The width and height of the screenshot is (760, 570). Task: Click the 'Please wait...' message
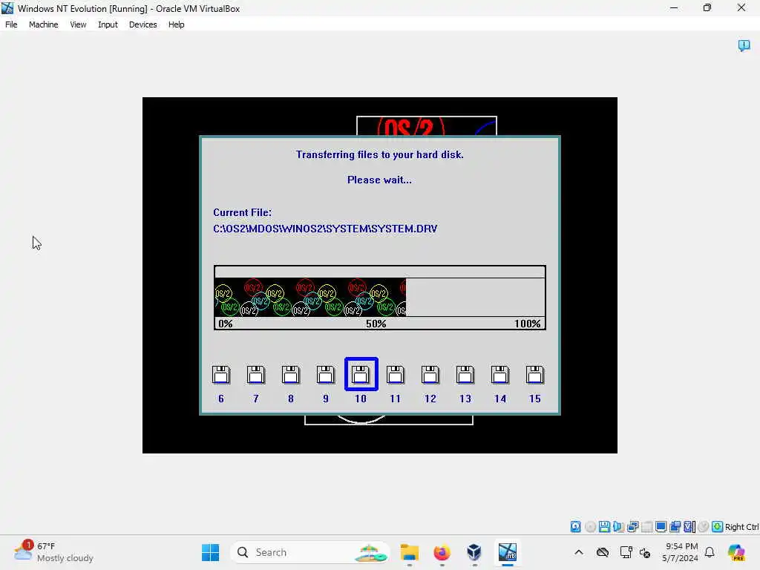(x=379, y=180)
